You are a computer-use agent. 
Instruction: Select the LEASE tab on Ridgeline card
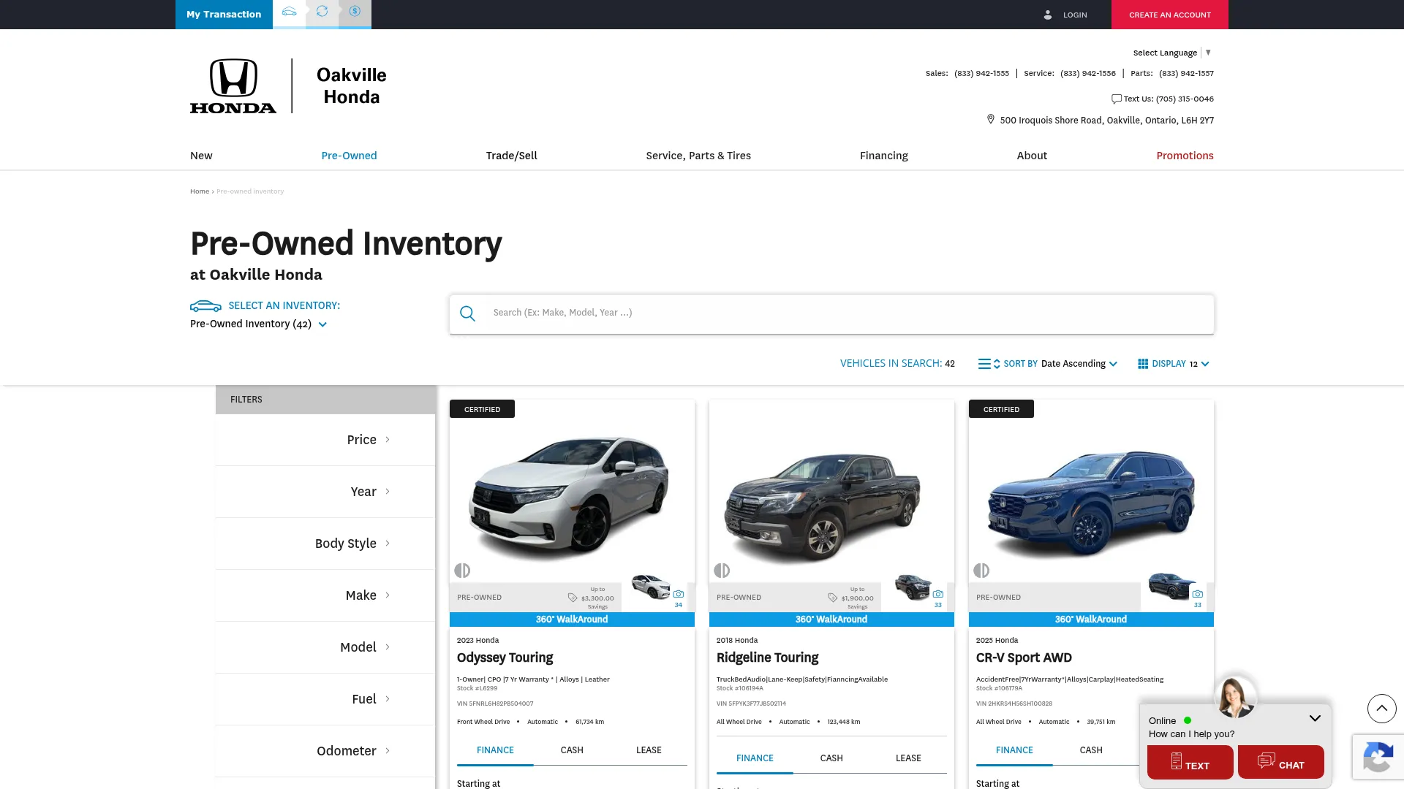point(908,758)
